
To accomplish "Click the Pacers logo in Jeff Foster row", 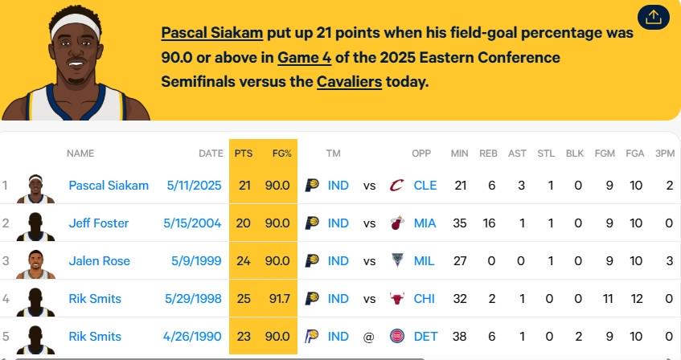I will [312, 223].
